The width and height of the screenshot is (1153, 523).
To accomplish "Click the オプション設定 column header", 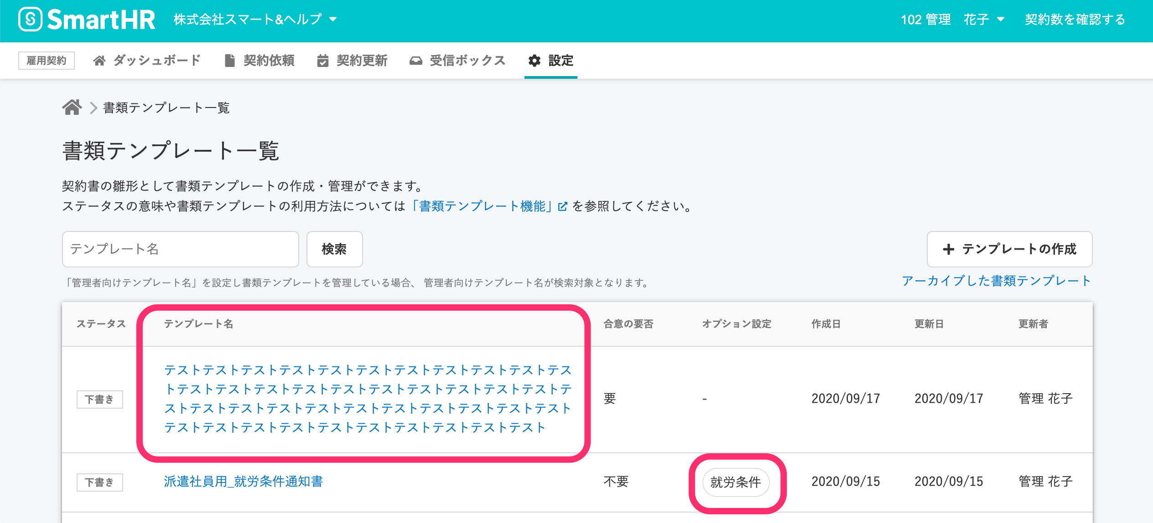I will pos(737,324).
